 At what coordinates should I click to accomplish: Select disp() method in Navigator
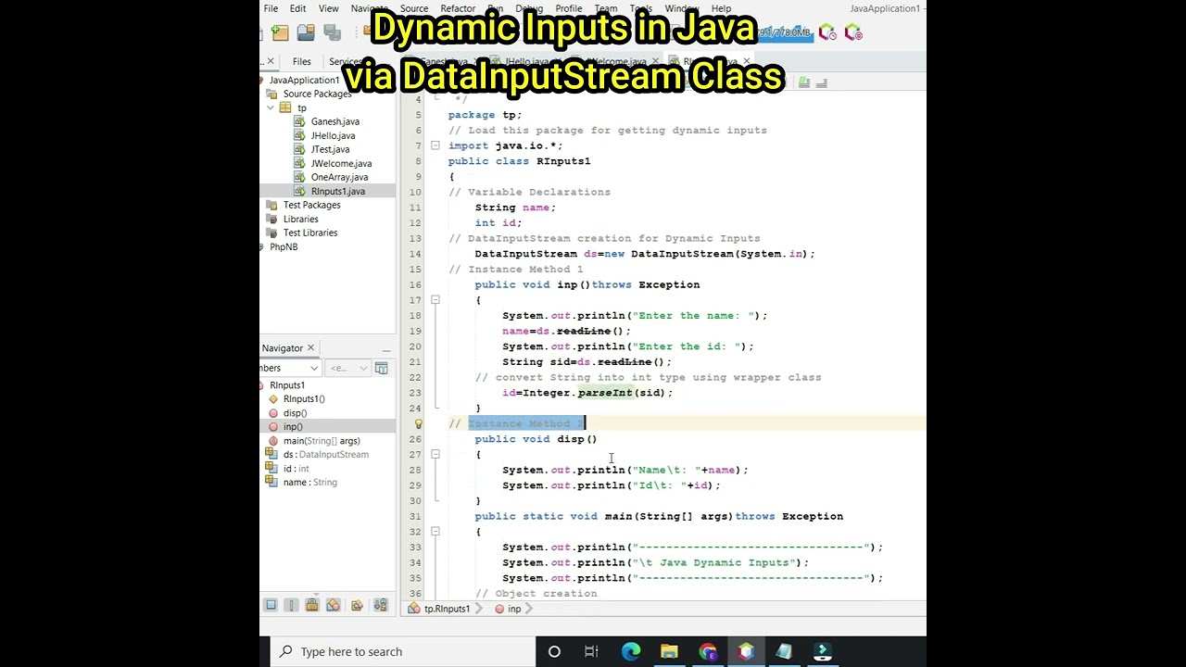point(295,413)
